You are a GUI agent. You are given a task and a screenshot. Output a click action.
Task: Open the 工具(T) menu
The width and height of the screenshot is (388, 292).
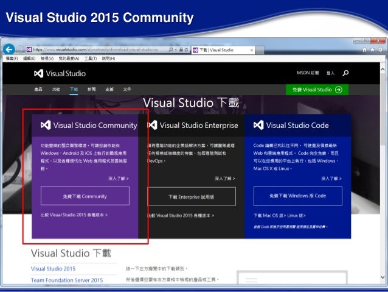click(x=91, y=59)
